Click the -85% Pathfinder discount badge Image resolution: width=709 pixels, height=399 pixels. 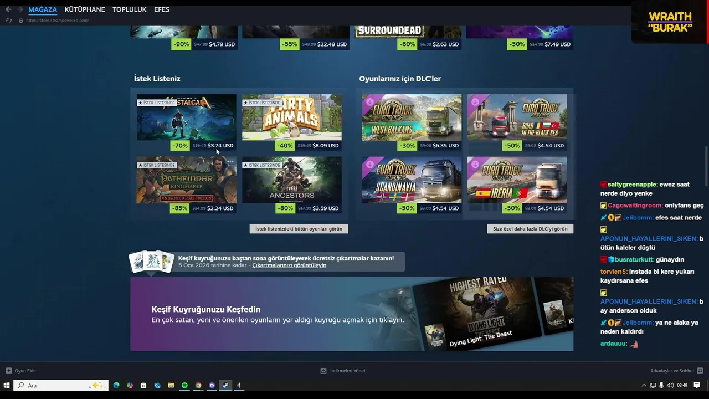coord(180,208)
